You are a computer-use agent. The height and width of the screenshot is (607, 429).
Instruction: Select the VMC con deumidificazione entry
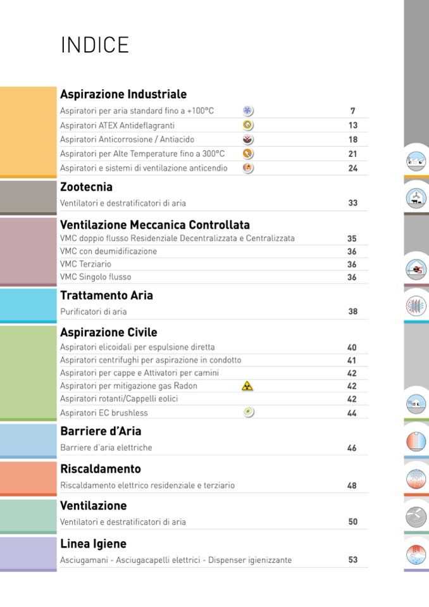108,251
